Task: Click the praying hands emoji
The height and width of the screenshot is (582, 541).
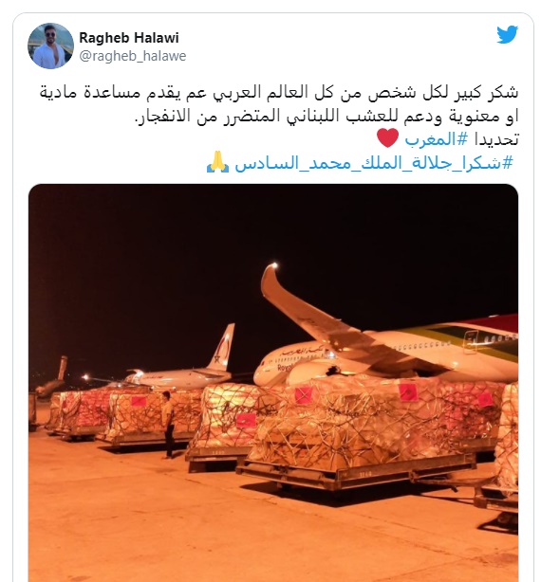Action: 218,162
